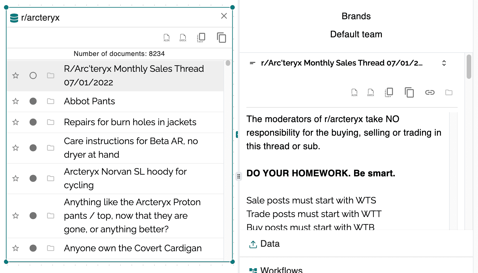Viewport: 478px width, 273px height.
Task: Click the Data upload icon
Action: click(x=253, y=244)
